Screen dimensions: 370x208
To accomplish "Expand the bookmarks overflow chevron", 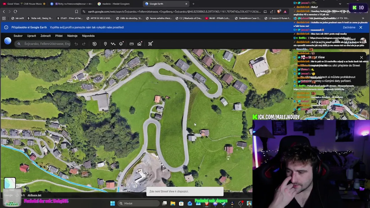I will coord(363,18).
